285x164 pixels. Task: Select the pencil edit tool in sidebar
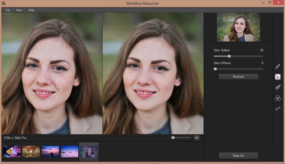(x=278, y=66)
